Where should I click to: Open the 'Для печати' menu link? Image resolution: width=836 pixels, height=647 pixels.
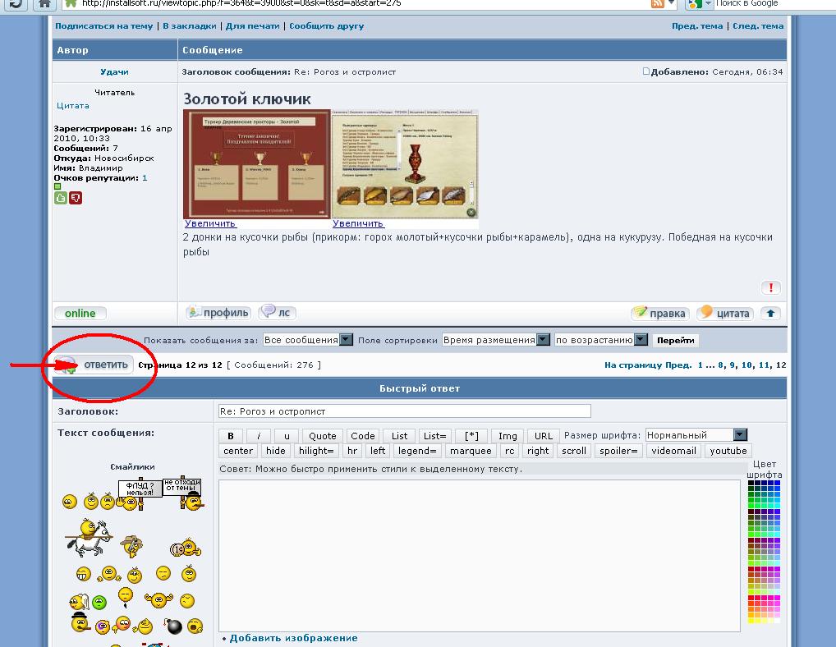point(252,26)
